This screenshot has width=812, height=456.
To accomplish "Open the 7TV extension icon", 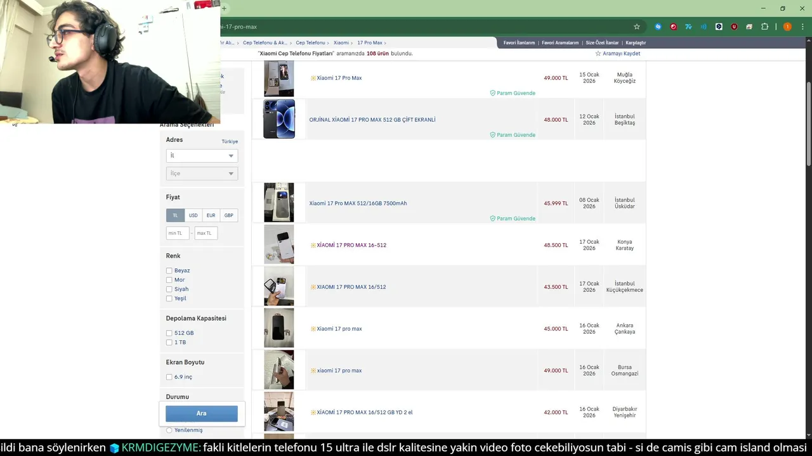I will point(688,27).
